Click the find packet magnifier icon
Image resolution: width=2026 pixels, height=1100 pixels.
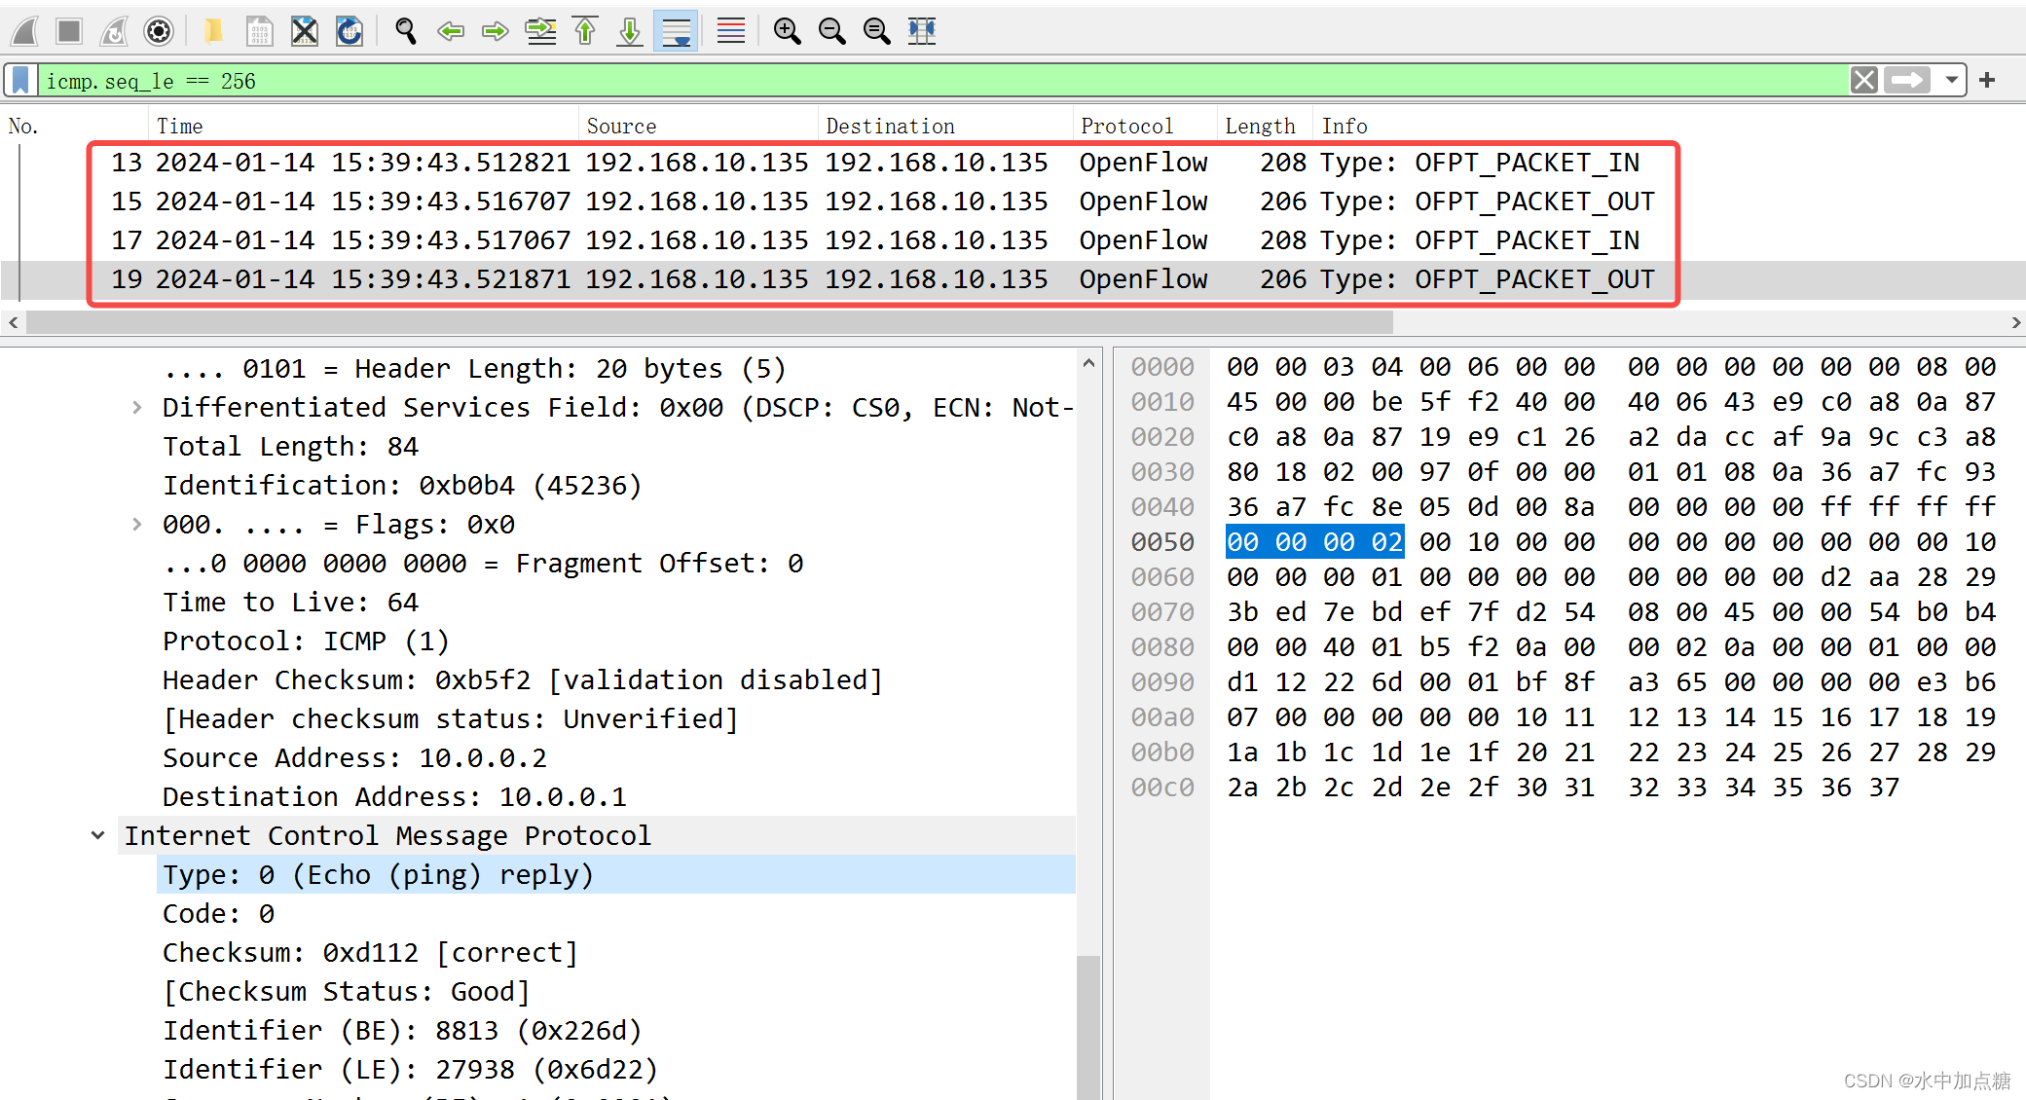point(406,31)
